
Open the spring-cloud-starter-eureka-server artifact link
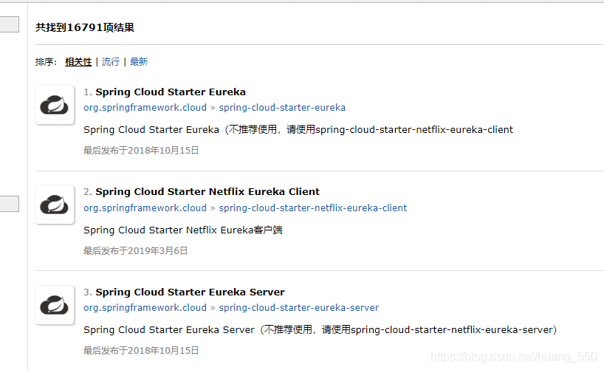tap(299, 308)
